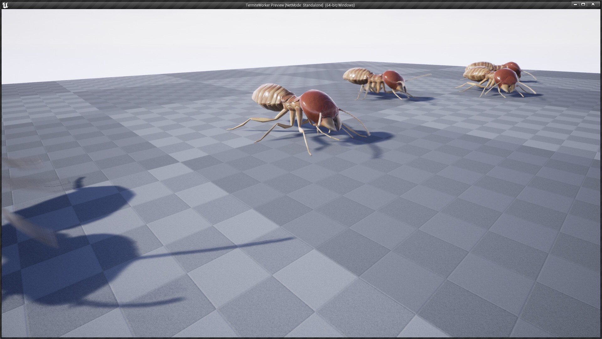Viewport: 602px width, 339px height.
Task: Click the Unreal Engine logo icon
Action: point(5,5)
